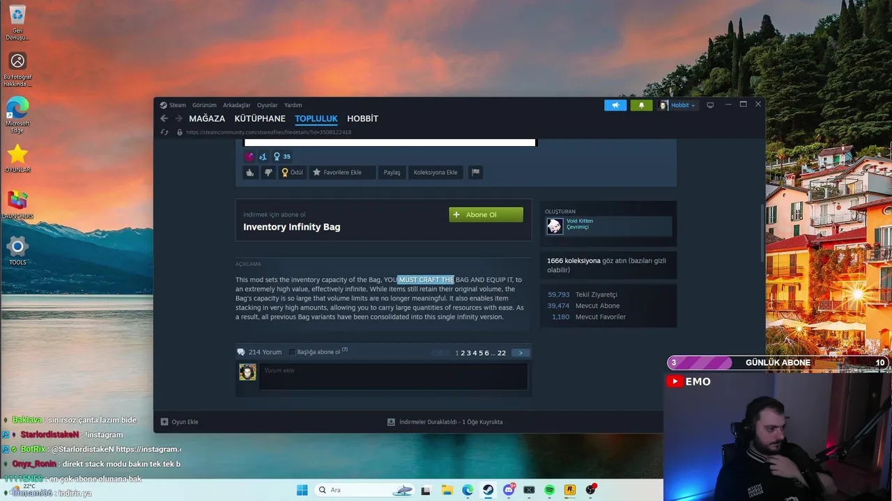Open the TOOLS desktop shortcut

click(17, 251)
